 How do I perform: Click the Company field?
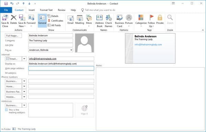click(x=50, y=41)
